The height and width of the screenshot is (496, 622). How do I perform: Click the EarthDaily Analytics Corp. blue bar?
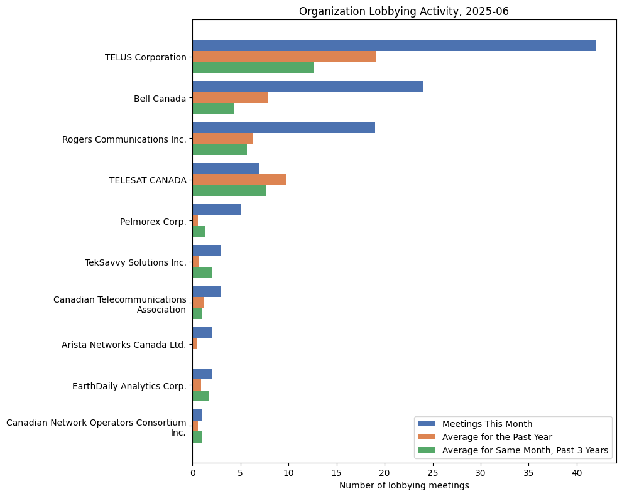[x=201, y=373]
